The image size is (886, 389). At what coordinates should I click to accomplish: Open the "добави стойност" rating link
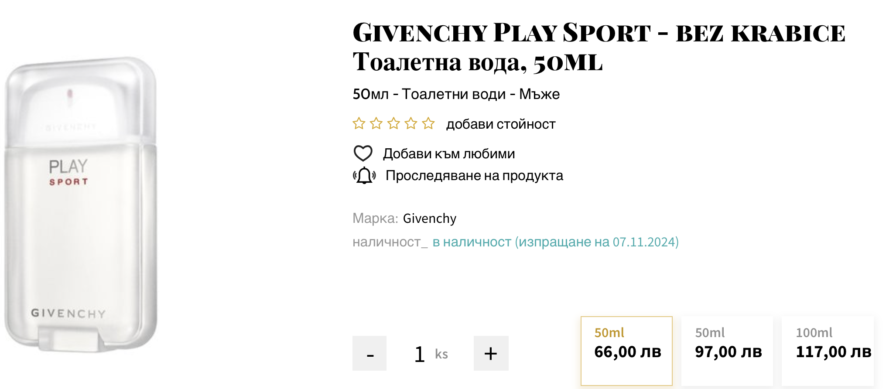pos(500,124)
